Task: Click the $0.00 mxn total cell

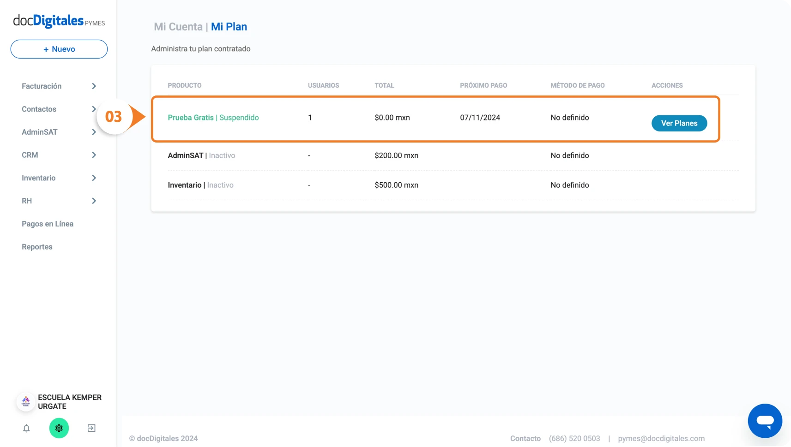Action: point(392,118)
